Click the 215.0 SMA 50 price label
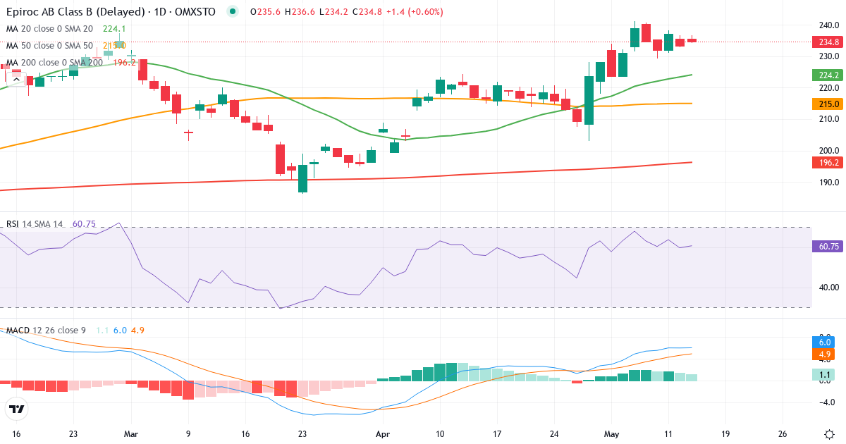 [x=828, y=104]
